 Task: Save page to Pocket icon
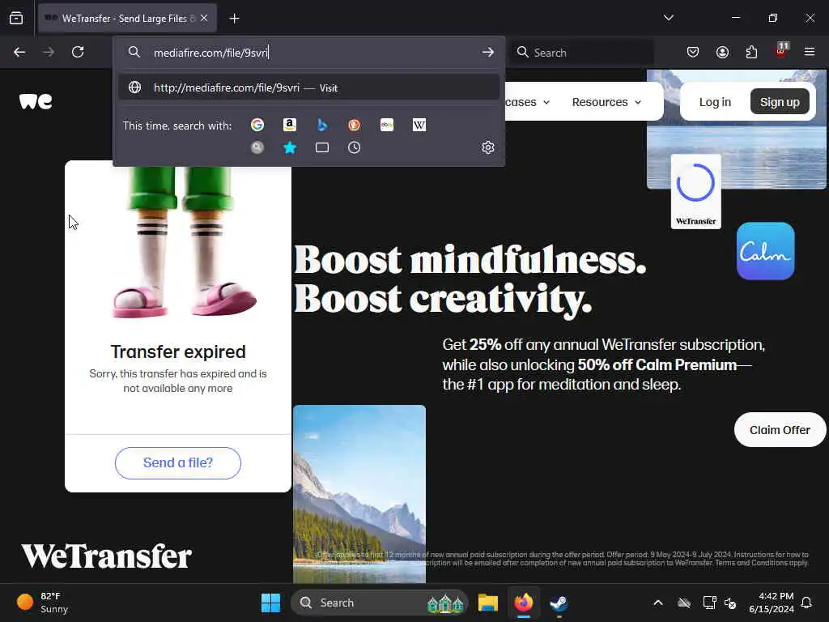point(693,52)
